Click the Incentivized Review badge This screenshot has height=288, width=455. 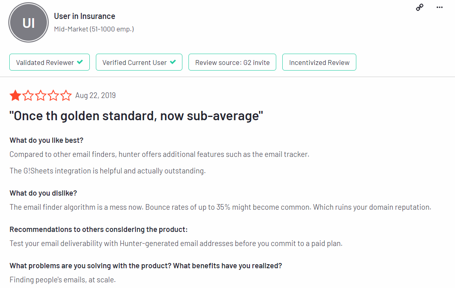tap(319, 62)
